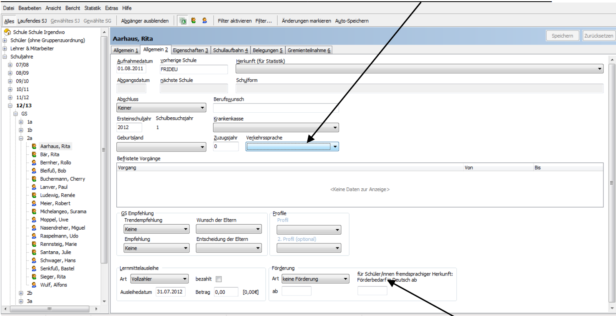
Task: Open the Krankenkasse dropdown
Action: 276,127
